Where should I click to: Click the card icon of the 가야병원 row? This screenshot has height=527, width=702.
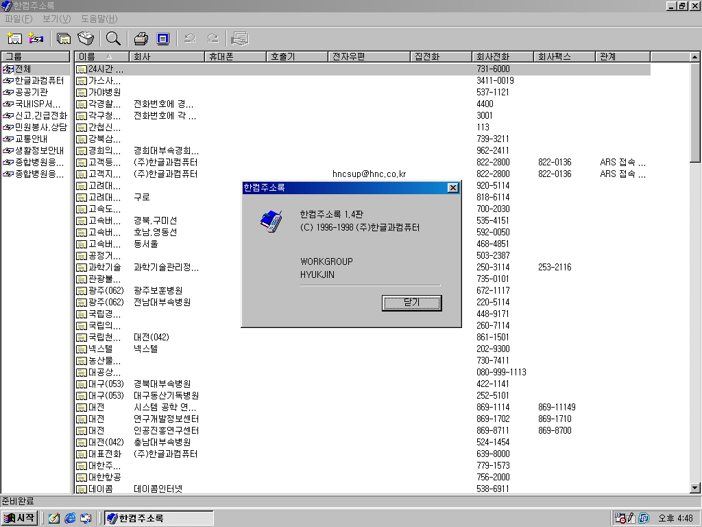pyautogui.click(x=82, y=93)
